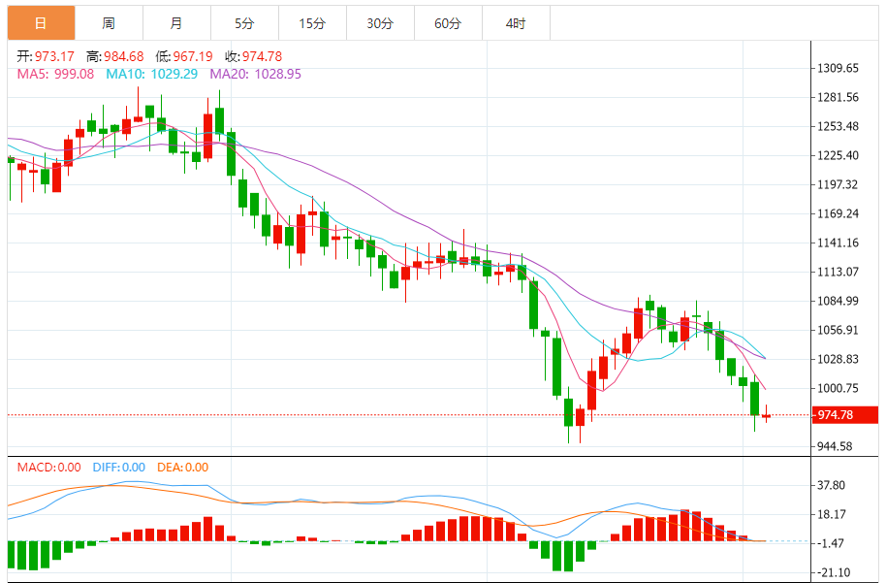Click the 18.17 MACD axis label
This screenshot has width=886, height=583.
[831, 514]
